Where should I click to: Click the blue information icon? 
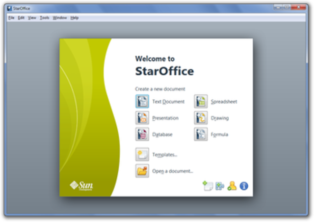(x=244, y=186)
